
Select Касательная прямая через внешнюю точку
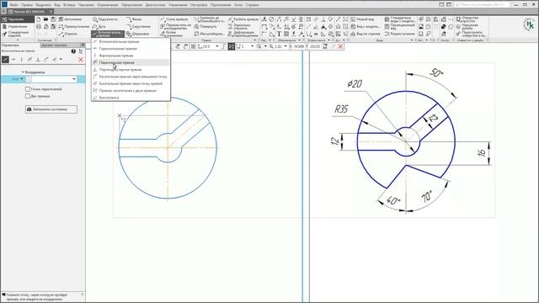[131, 77]
